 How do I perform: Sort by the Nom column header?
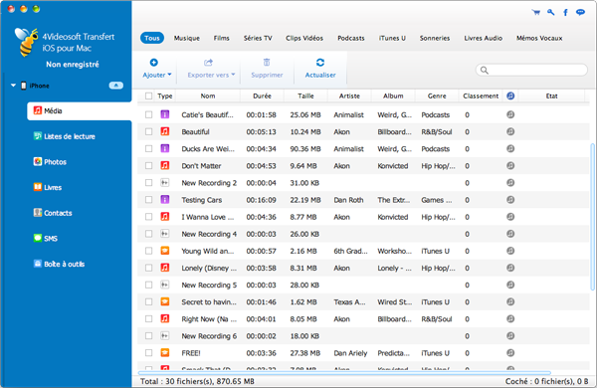208,96
